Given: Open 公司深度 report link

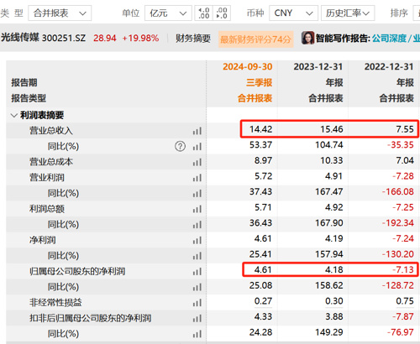Looking at the screenshot, I should coord(389,38).
